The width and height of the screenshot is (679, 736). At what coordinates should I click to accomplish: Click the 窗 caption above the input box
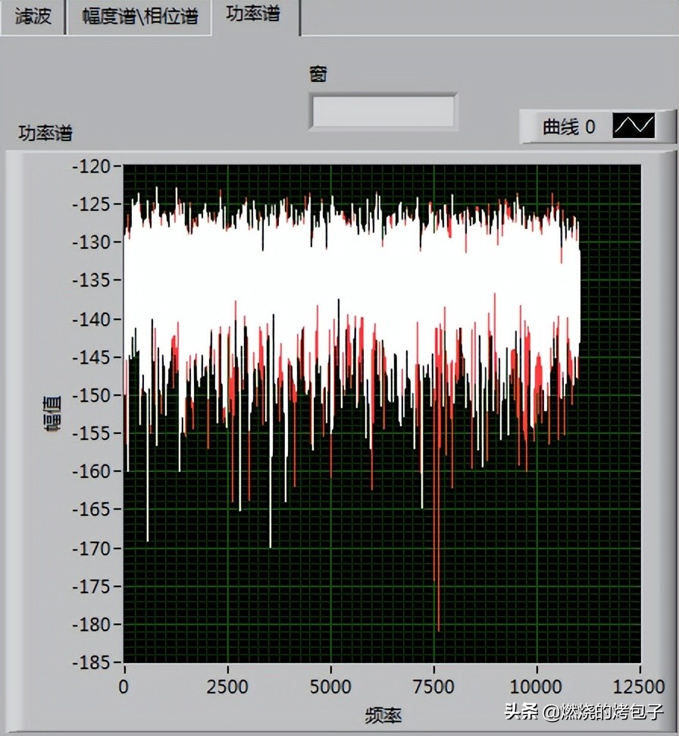click(318, 74)
